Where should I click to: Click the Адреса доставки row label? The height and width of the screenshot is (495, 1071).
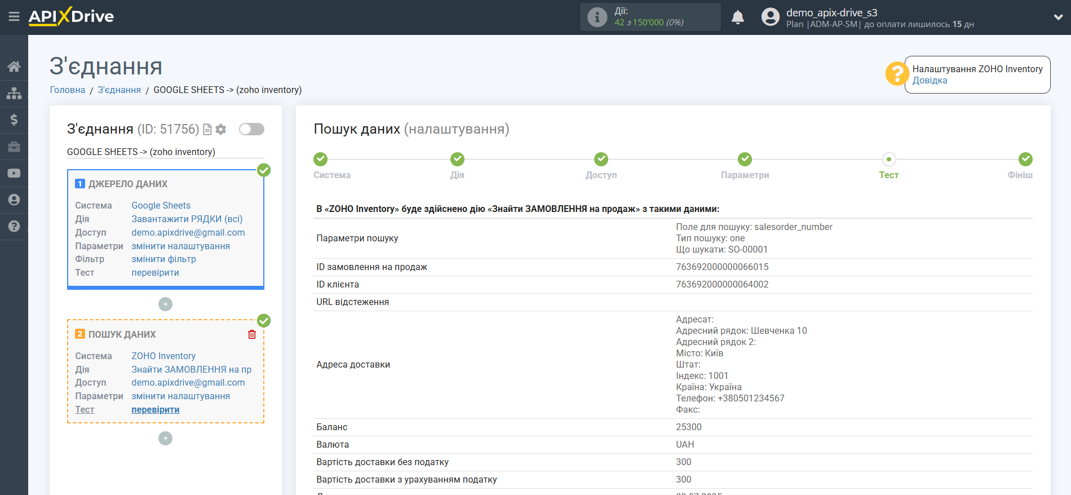pos(353,364)
